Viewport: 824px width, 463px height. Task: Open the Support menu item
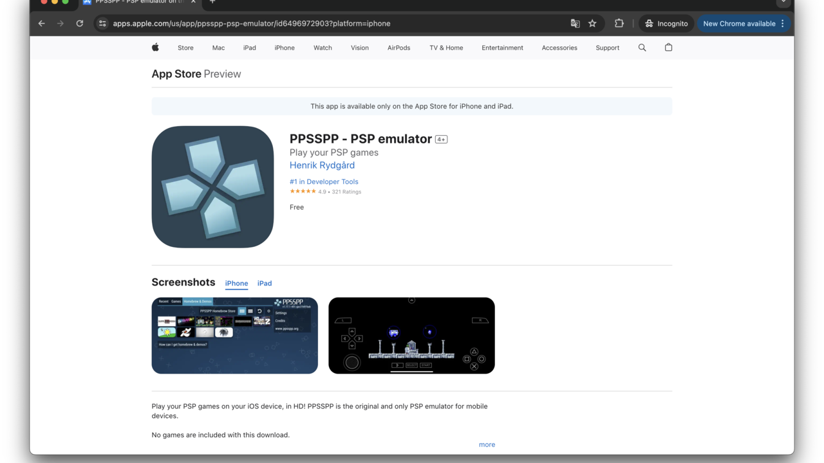[607, 48]
